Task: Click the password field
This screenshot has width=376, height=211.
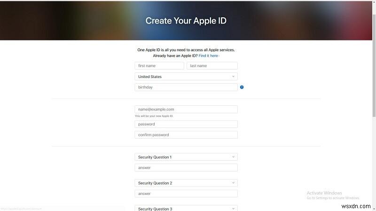Action: [x=186, y=124]
